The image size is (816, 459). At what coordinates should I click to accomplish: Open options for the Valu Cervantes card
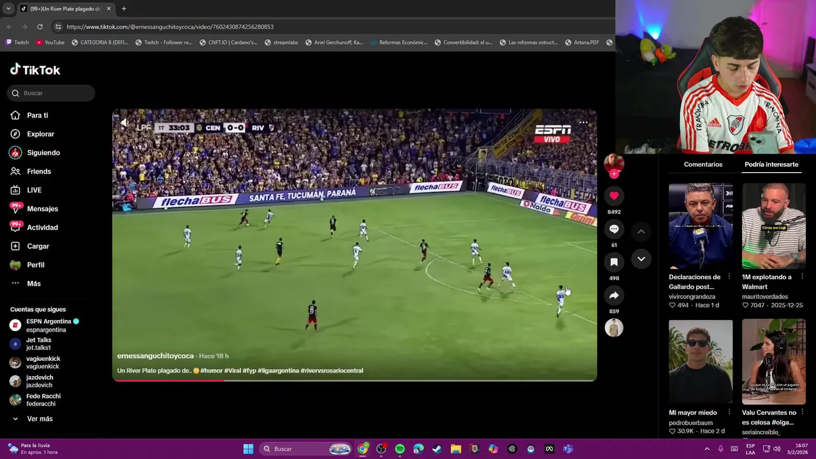802,412
